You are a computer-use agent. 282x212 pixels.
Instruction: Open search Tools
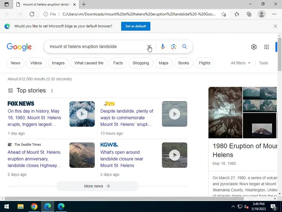coord(263,63)
